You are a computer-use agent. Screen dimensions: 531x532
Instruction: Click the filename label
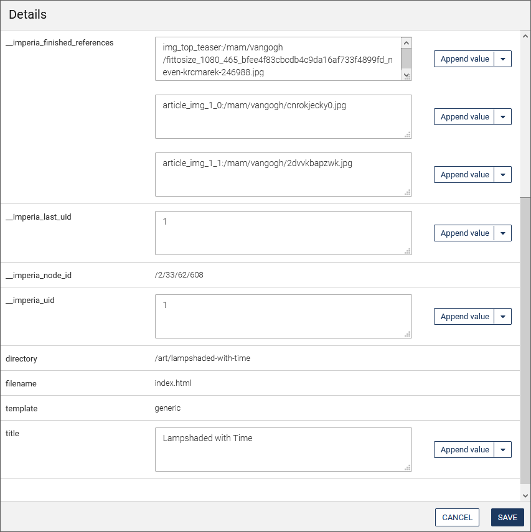pyautogui.click(x=21, y=384)
